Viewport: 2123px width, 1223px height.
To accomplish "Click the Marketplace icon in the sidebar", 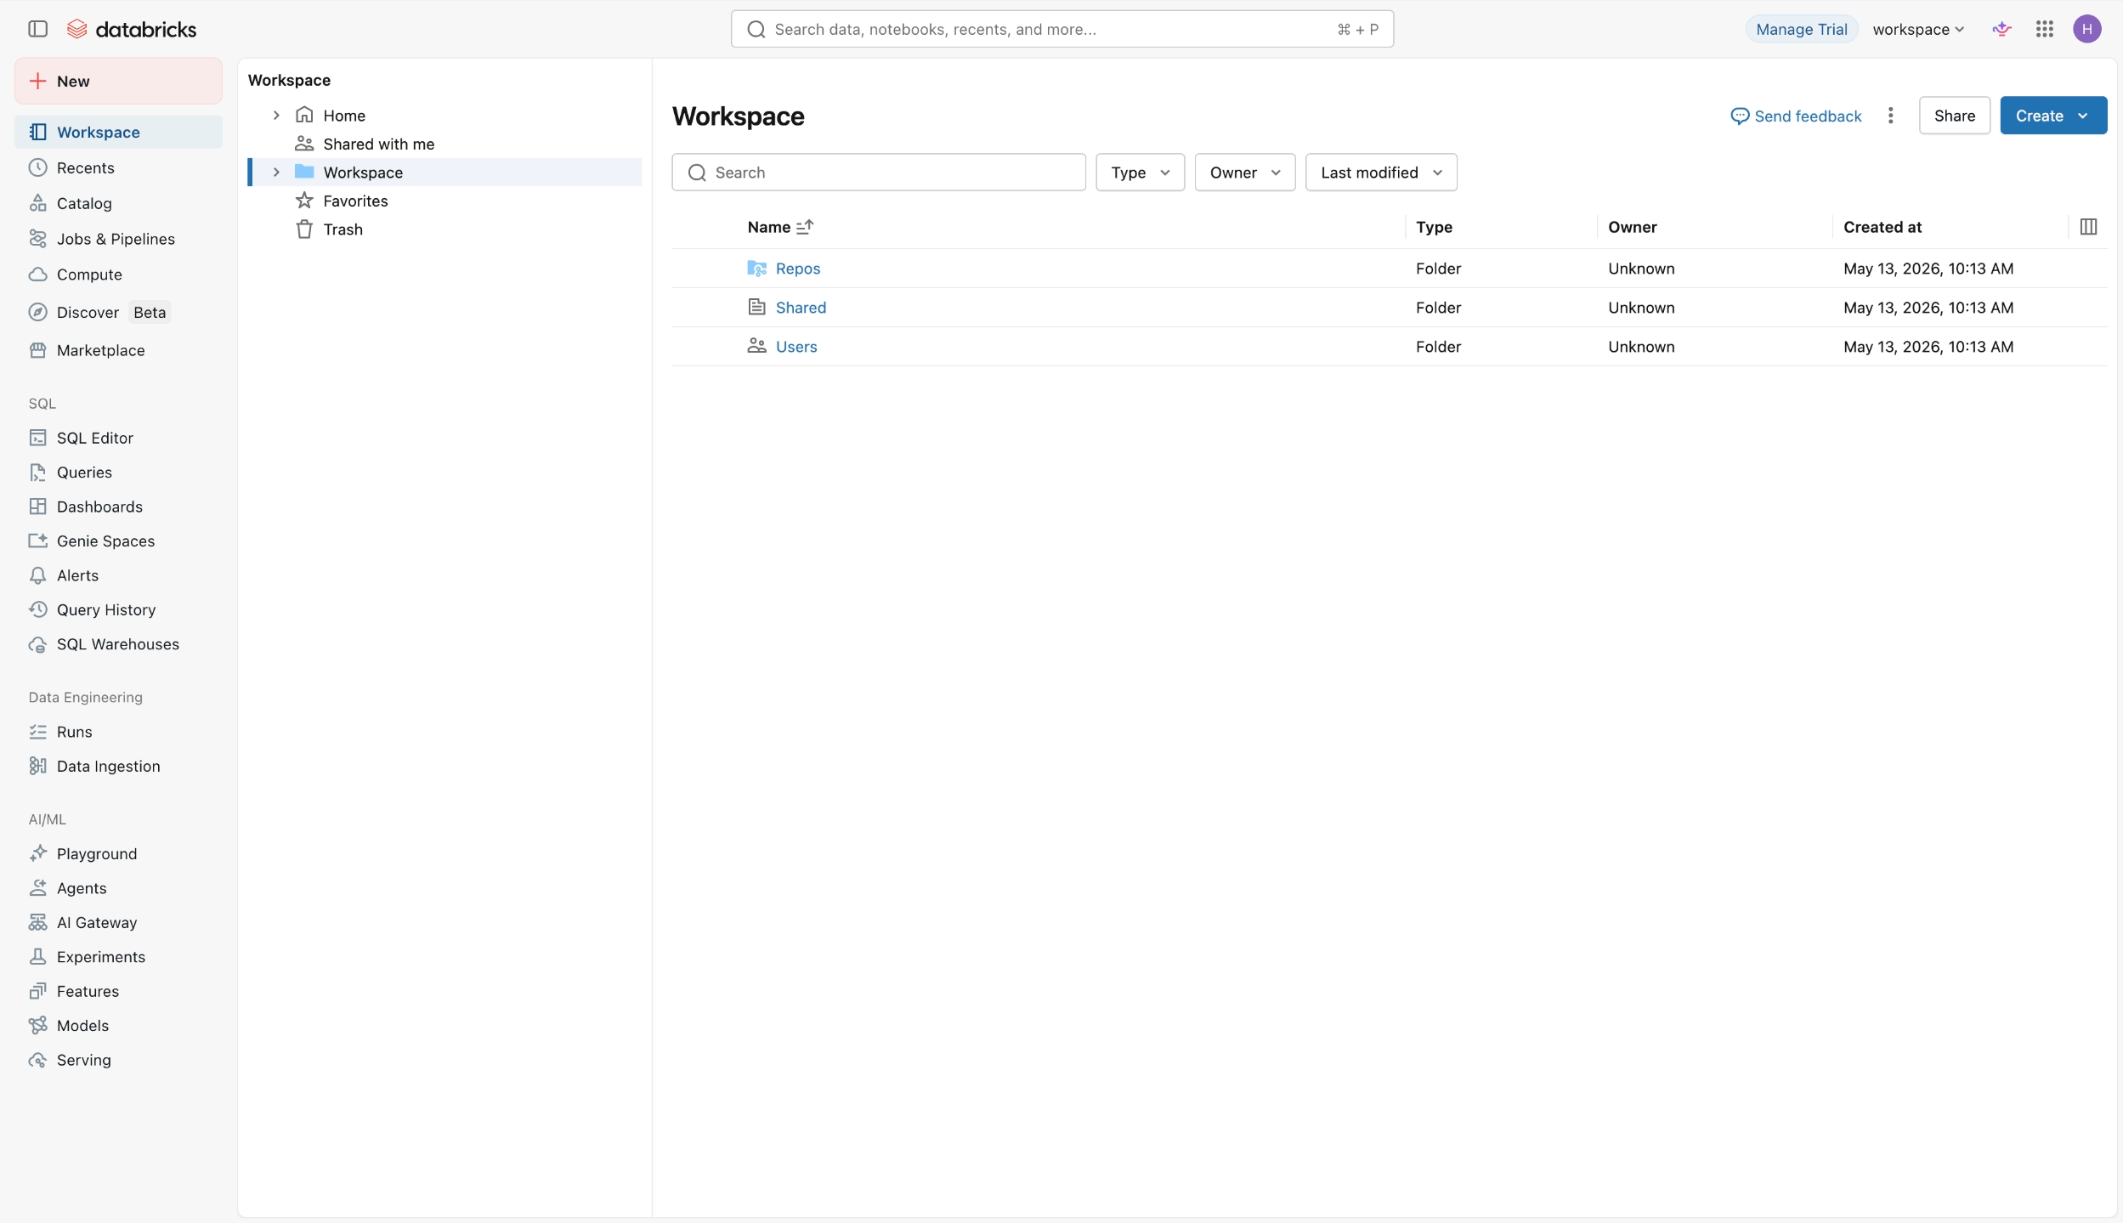I will coord(37,350).
